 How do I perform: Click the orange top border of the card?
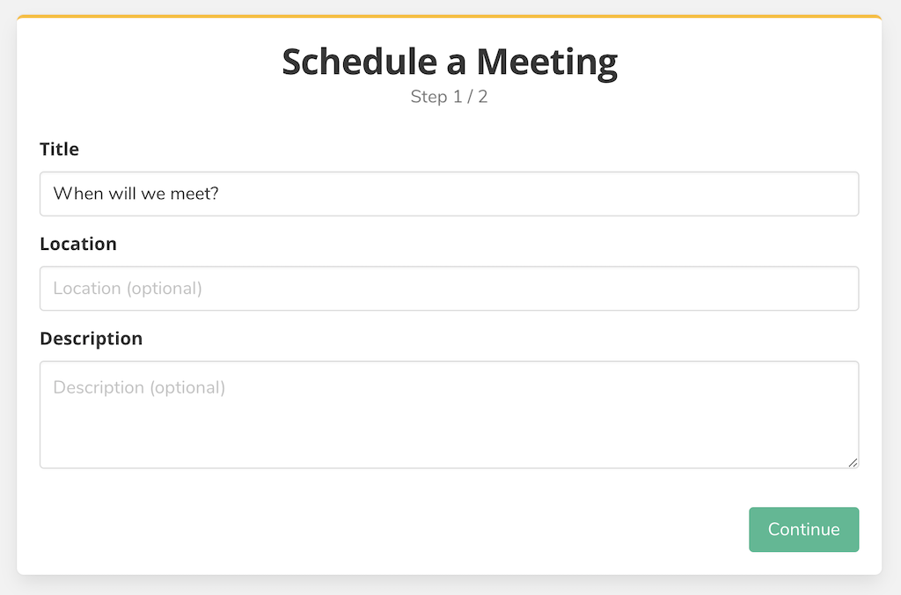pyautogui.click(x=449, y=17)
